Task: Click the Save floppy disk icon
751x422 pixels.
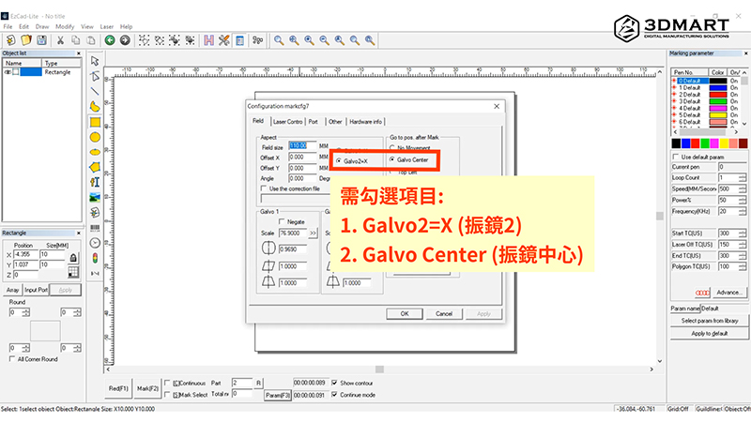Action: point(41,40)
